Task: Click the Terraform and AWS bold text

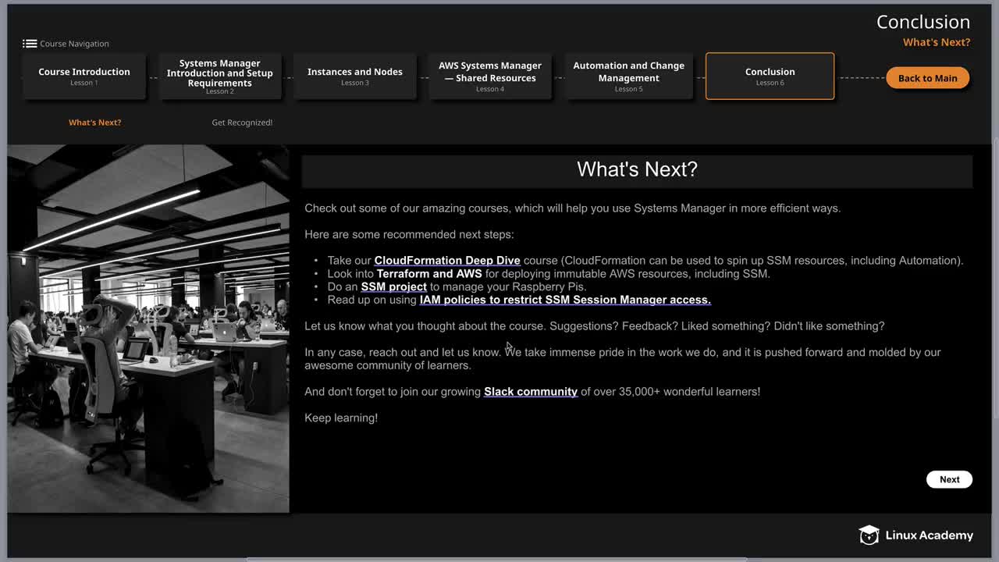Action: (x=429, y=274)
